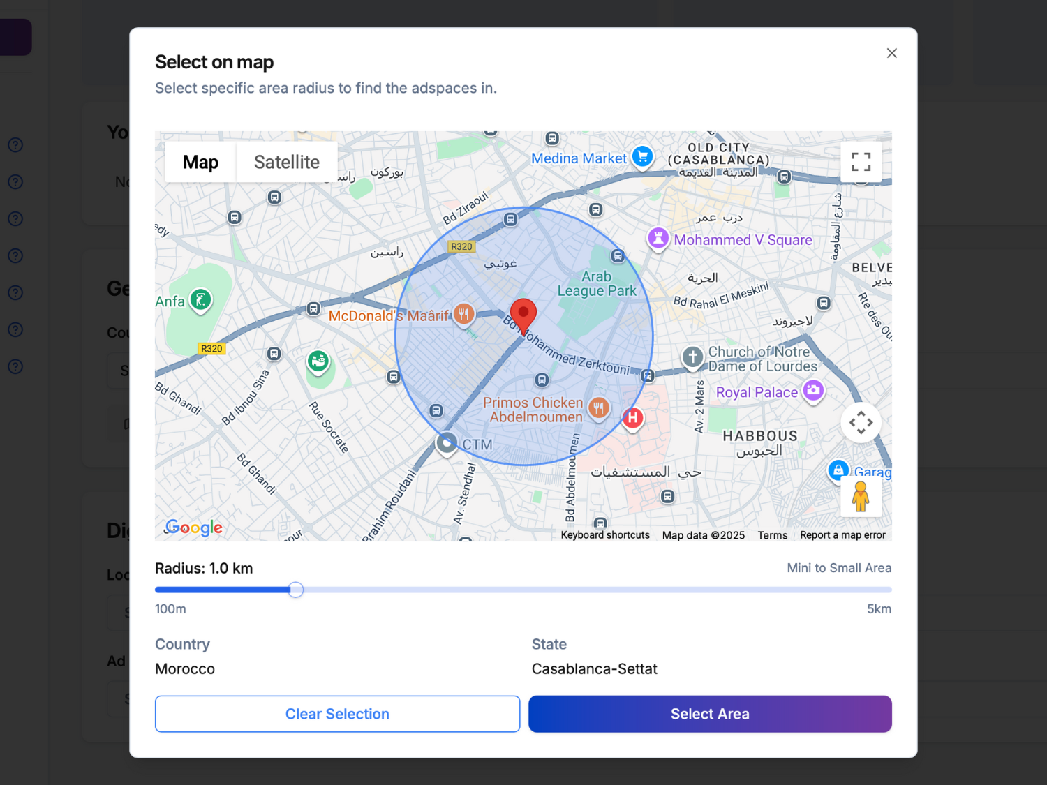Close the Select on map dialog
This screenshot has height=785, width=1047.
tap(891, 53)
